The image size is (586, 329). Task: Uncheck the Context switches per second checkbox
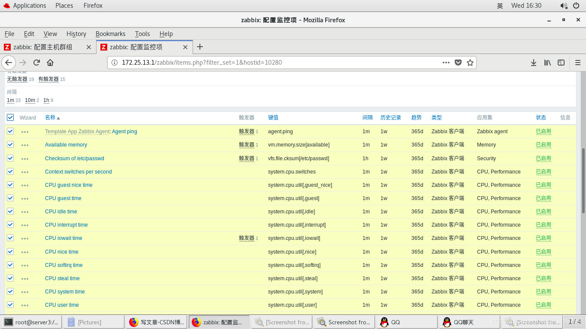pos(10,171)
